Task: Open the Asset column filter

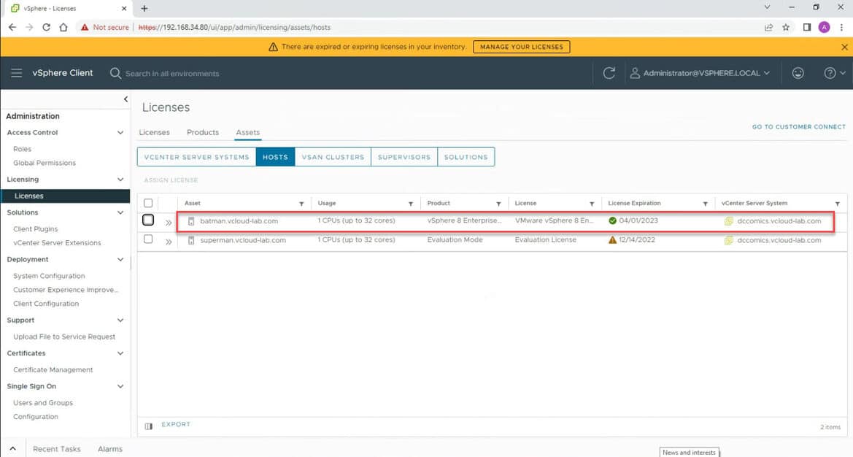Action: (x=301, y=204)
